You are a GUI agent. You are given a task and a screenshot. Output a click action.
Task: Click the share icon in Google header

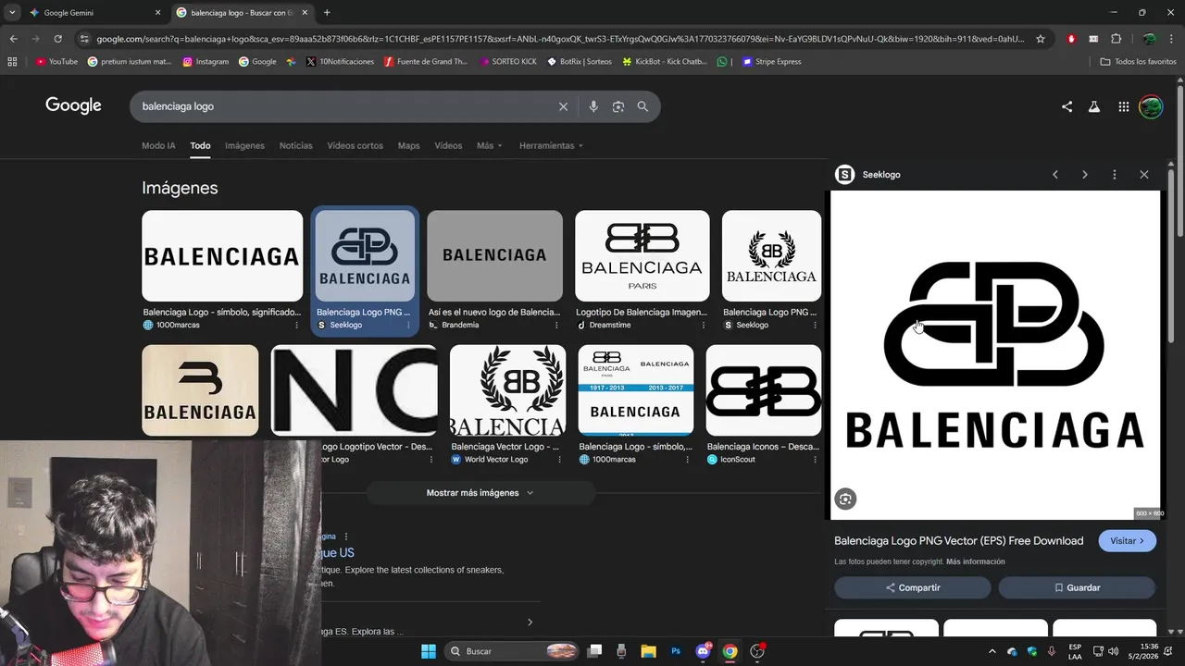[x=1066, y=106]
